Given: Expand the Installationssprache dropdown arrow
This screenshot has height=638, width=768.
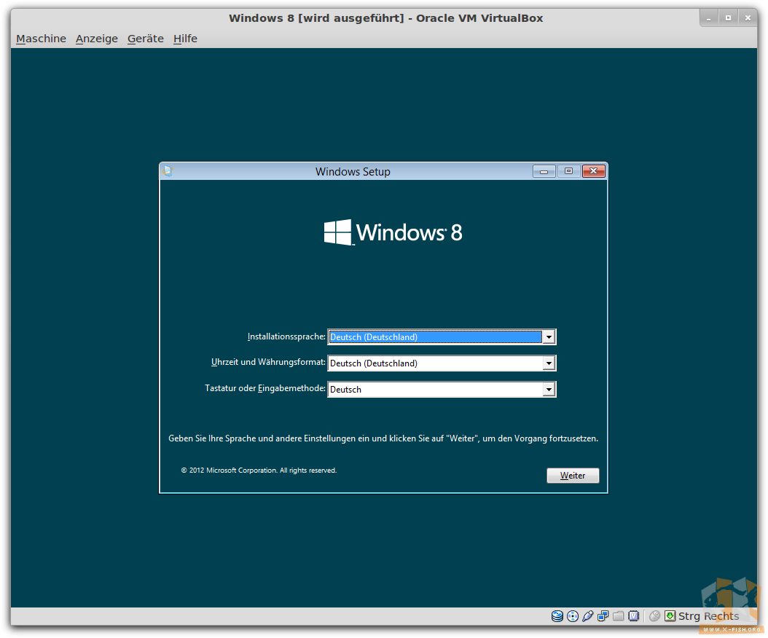Looking at the screenshot, I should [x=549, y=337].
